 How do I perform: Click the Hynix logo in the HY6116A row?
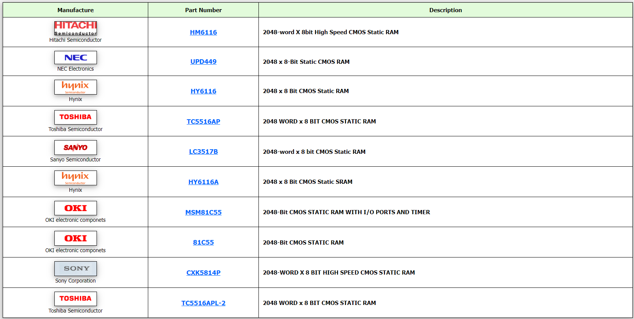click(x=76, y=178)
